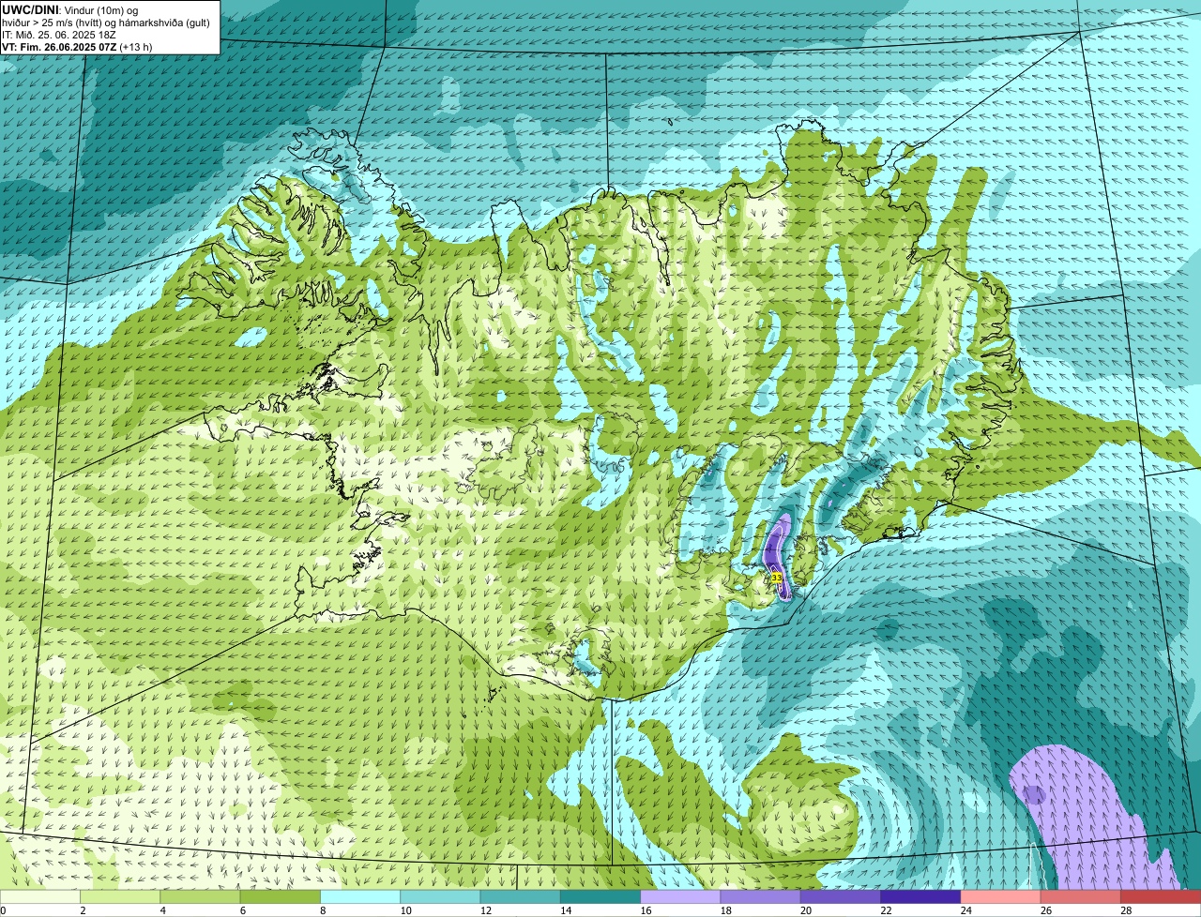Click the violet 20–22 m/s legend swatch
The image size is (1201, 917).
pos(841,896)
